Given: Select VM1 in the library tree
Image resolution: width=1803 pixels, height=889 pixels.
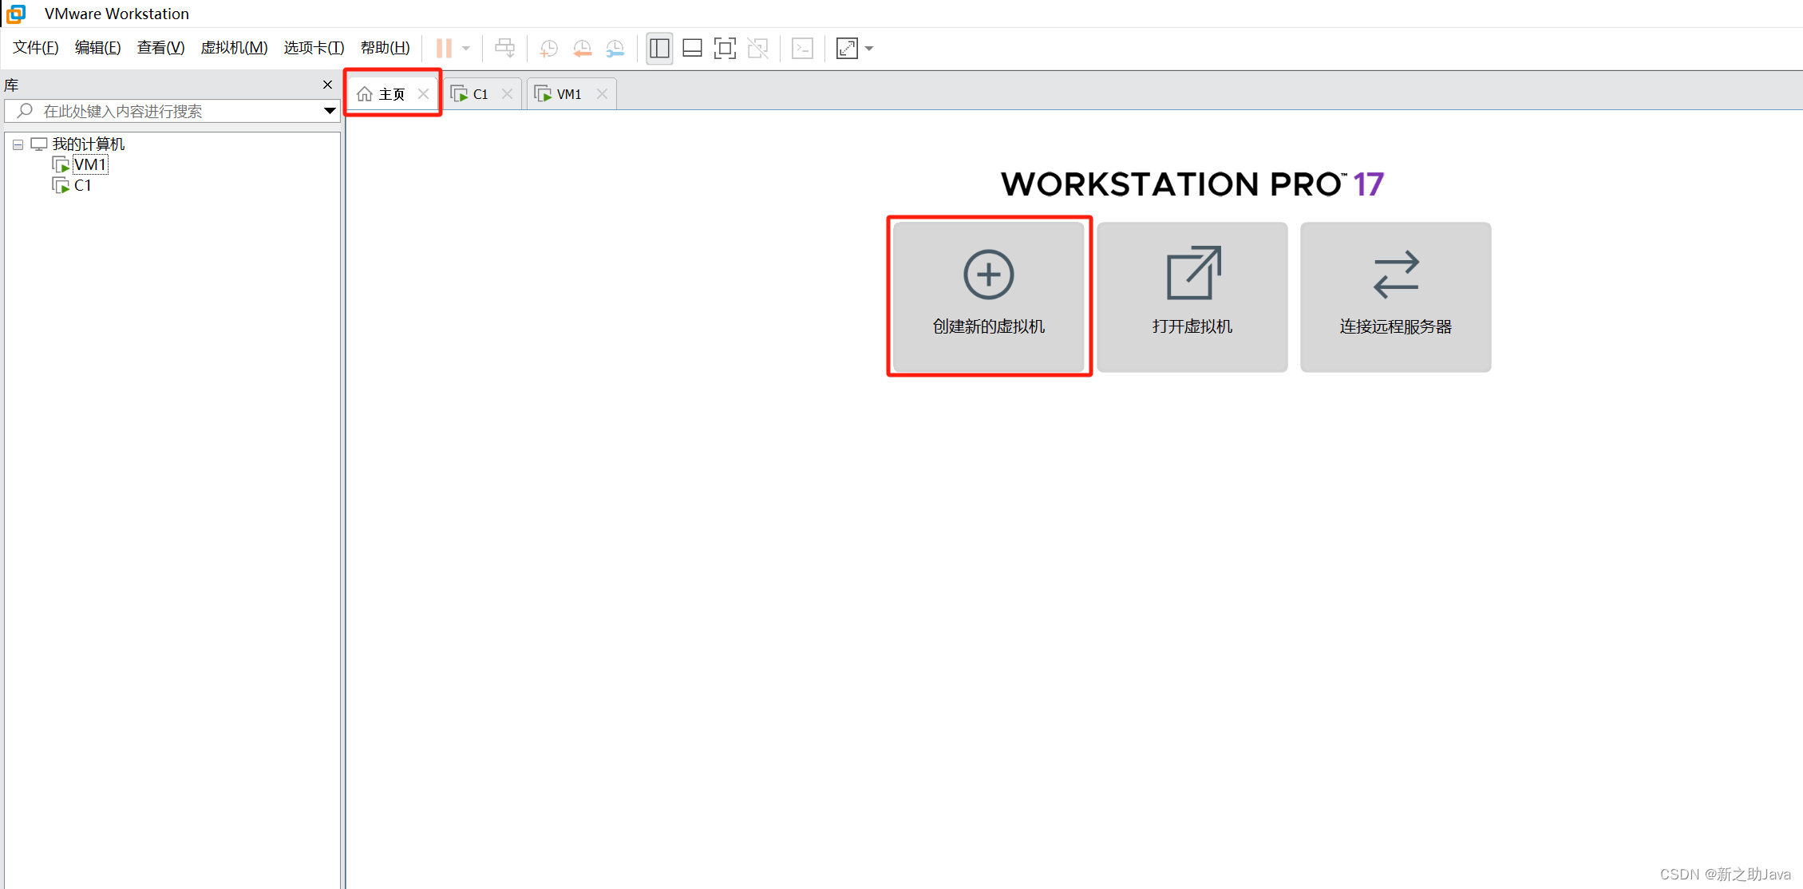Looking at the screenshot, I should pyautogui.click(x=89, y=164).
